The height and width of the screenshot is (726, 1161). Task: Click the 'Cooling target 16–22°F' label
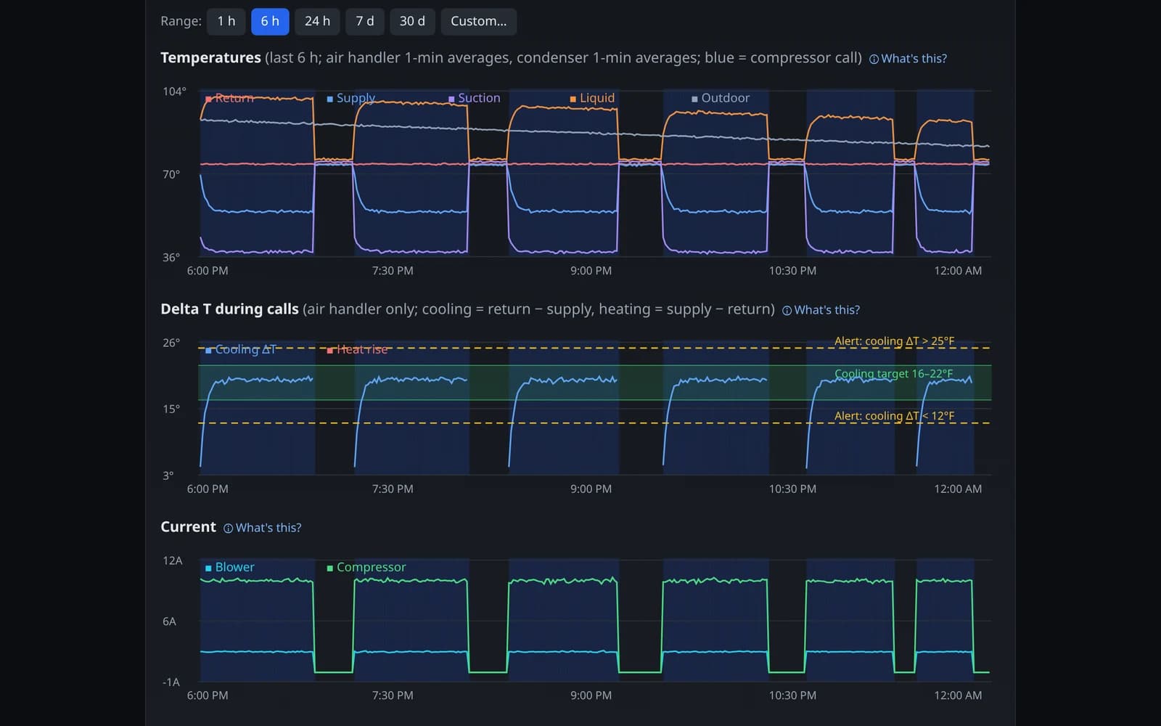coord(893,374)
